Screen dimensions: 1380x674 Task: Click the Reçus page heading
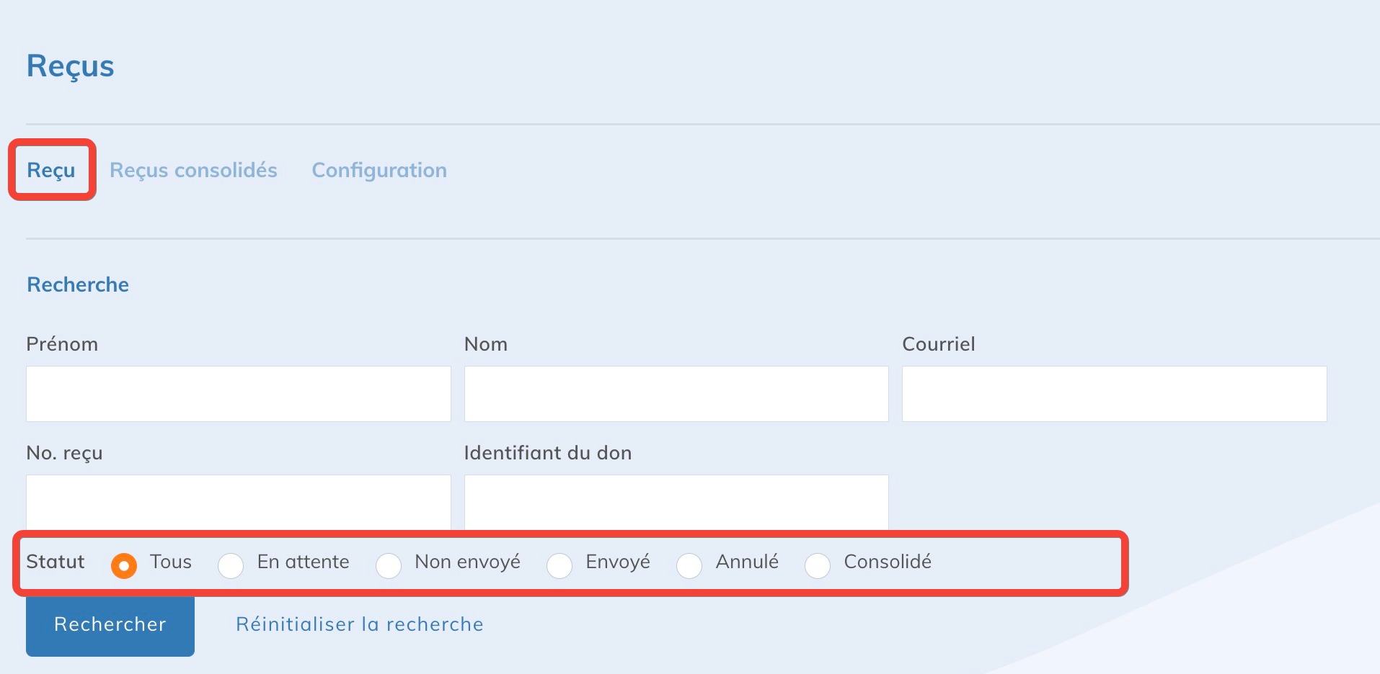pyautogui.click(x=70, y=66)
